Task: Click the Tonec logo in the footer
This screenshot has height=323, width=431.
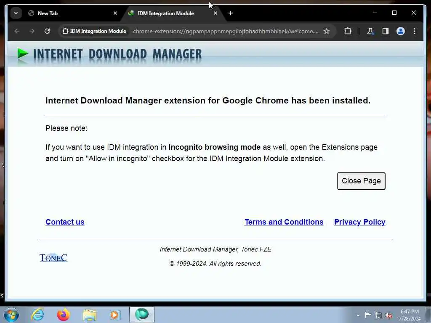Action: click(53, 258)
